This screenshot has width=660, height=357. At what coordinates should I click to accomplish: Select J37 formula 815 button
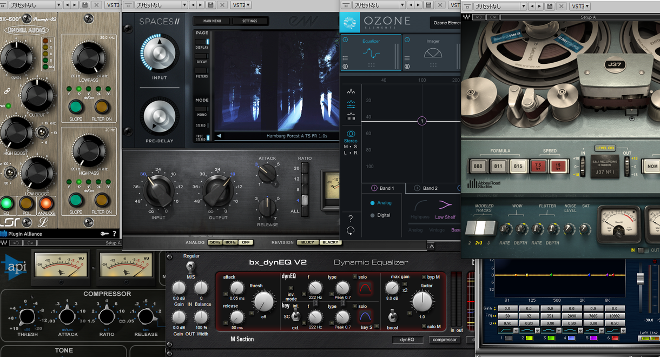pyautogui.click(x=518, y=166)
